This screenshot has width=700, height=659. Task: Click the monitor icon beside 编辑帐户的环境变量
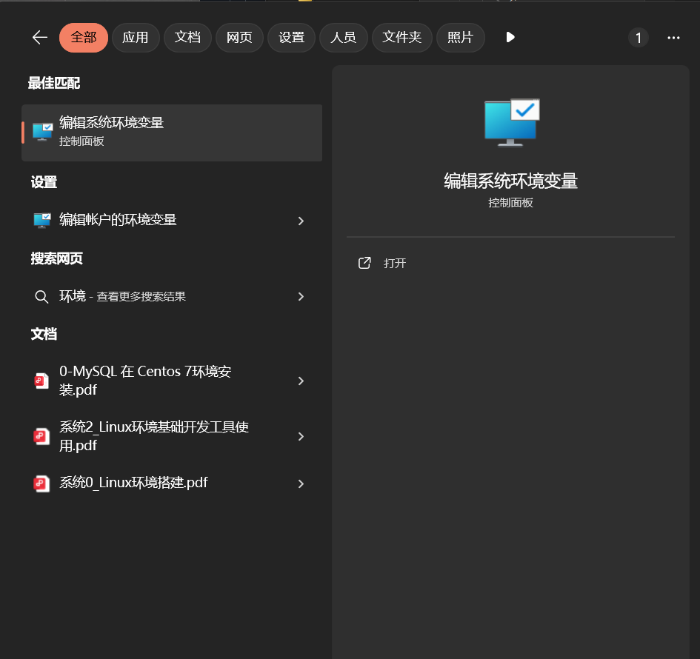42,221
